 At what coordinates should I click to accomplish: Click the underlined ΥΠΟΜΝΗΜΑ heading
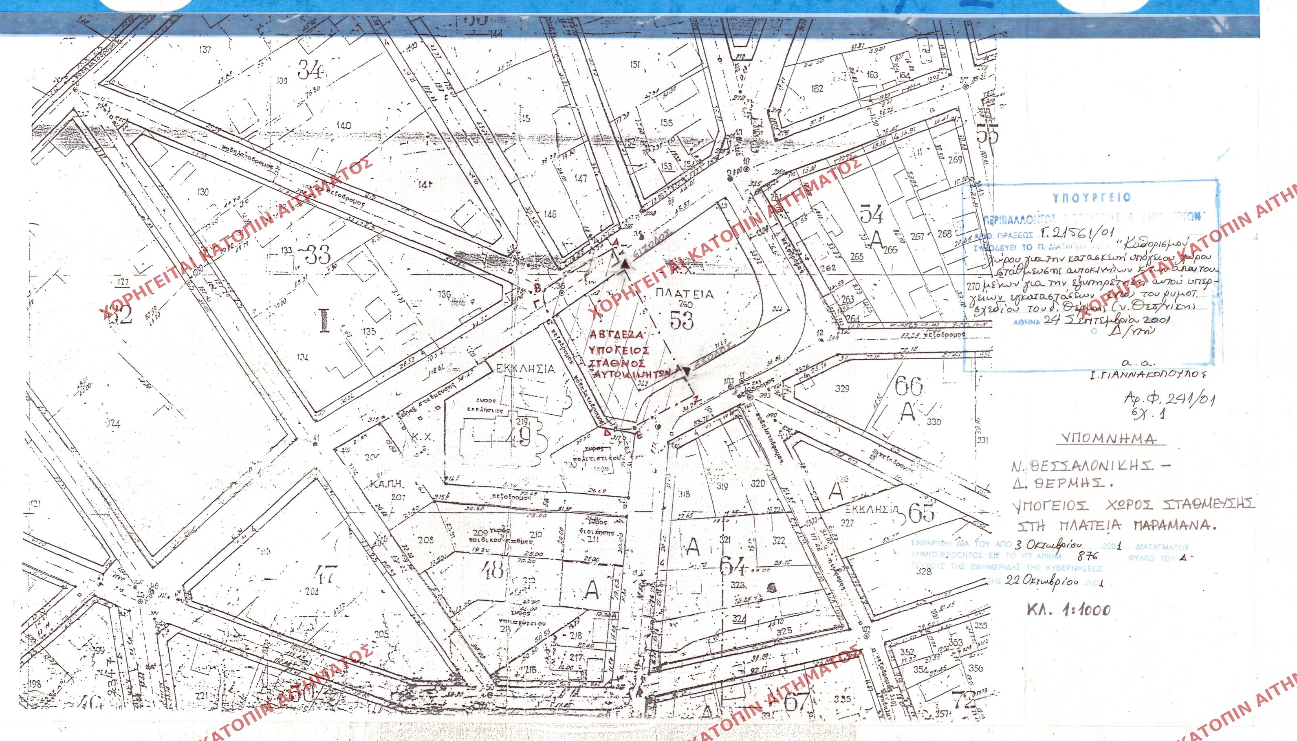1114,439
